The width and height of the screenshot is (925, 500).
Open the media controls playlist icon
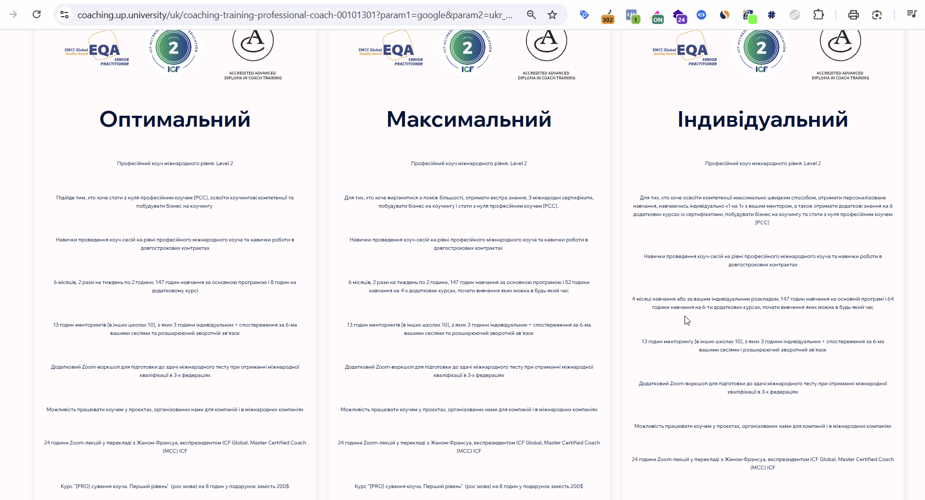[x=911, y=15]
